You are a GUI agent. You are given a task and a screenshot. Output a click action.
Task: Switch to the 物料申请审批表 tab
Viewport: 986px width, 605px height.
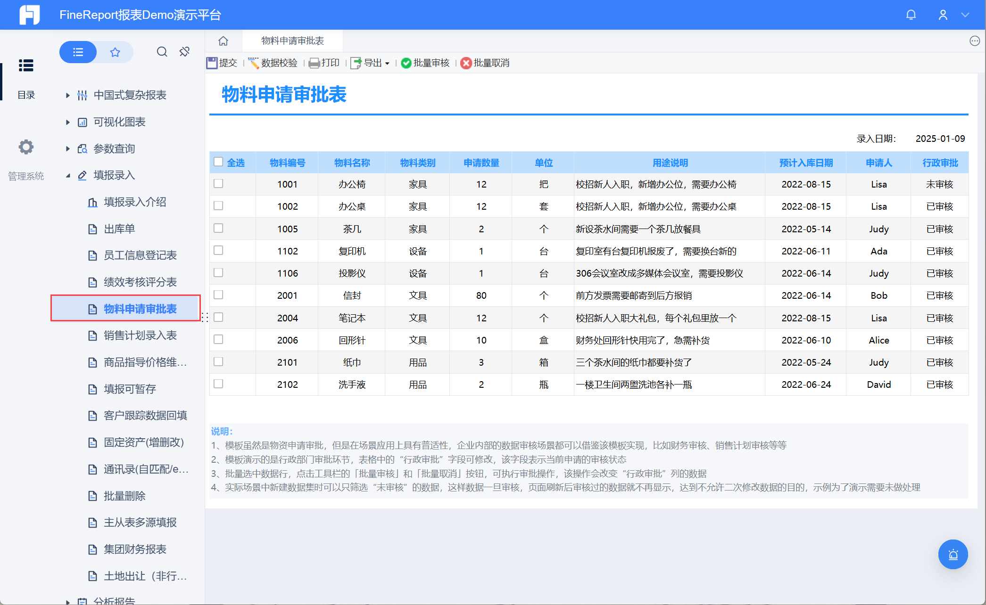click(x=292, y=41)
